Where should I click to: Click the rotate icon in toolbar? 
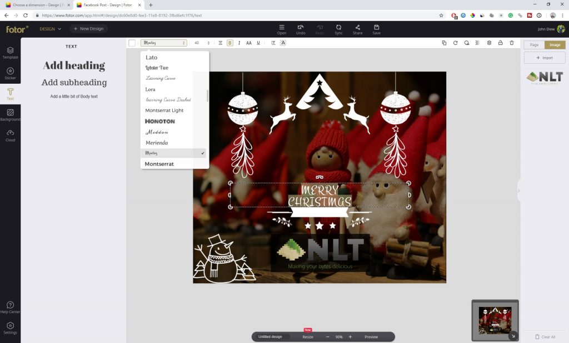coord(456,43)
